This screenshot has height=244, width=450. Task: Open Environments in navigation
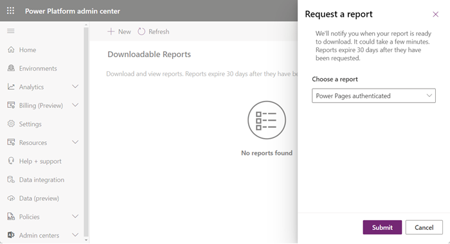pos(38,69)
